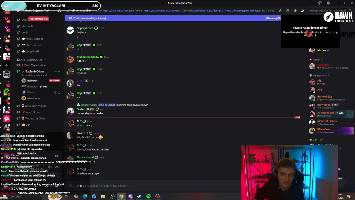Click the attachment plus icon in message box

[x=70, y=186]
